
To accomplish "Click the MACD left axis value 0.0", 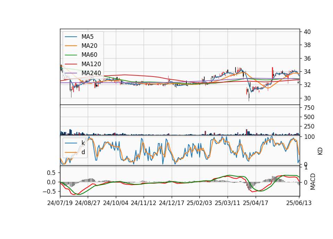I will click(51, 182).
